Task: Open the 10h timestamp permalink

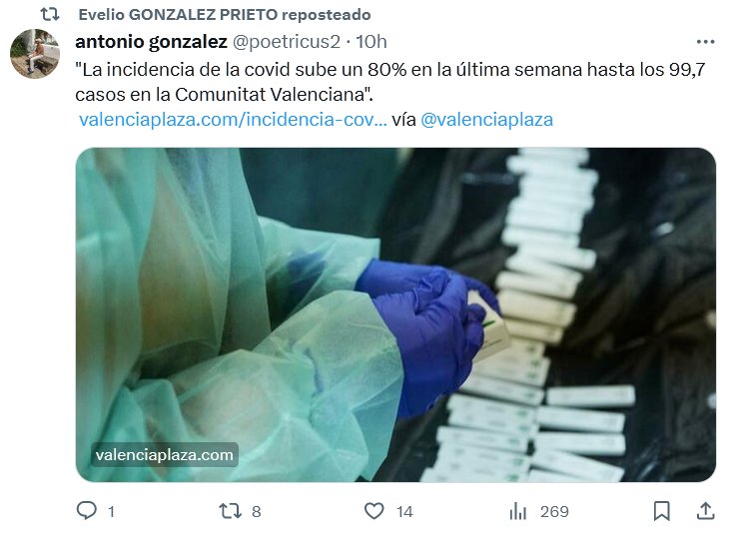Action: 371,42
